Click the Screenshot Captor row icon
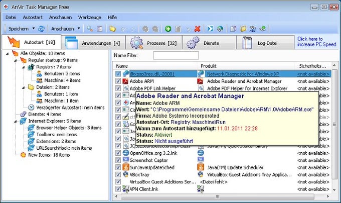Screen dimensions: 341x203 click(x=126, y=160)
